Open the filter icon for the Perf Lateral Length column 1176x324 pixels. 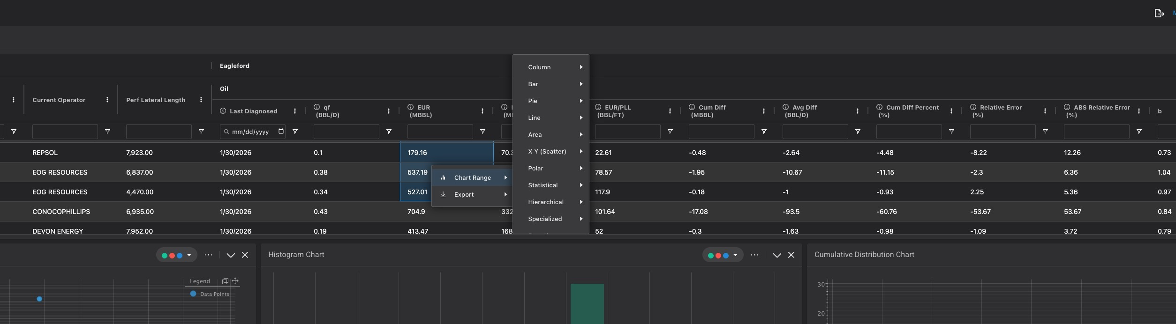click(201, 132)
